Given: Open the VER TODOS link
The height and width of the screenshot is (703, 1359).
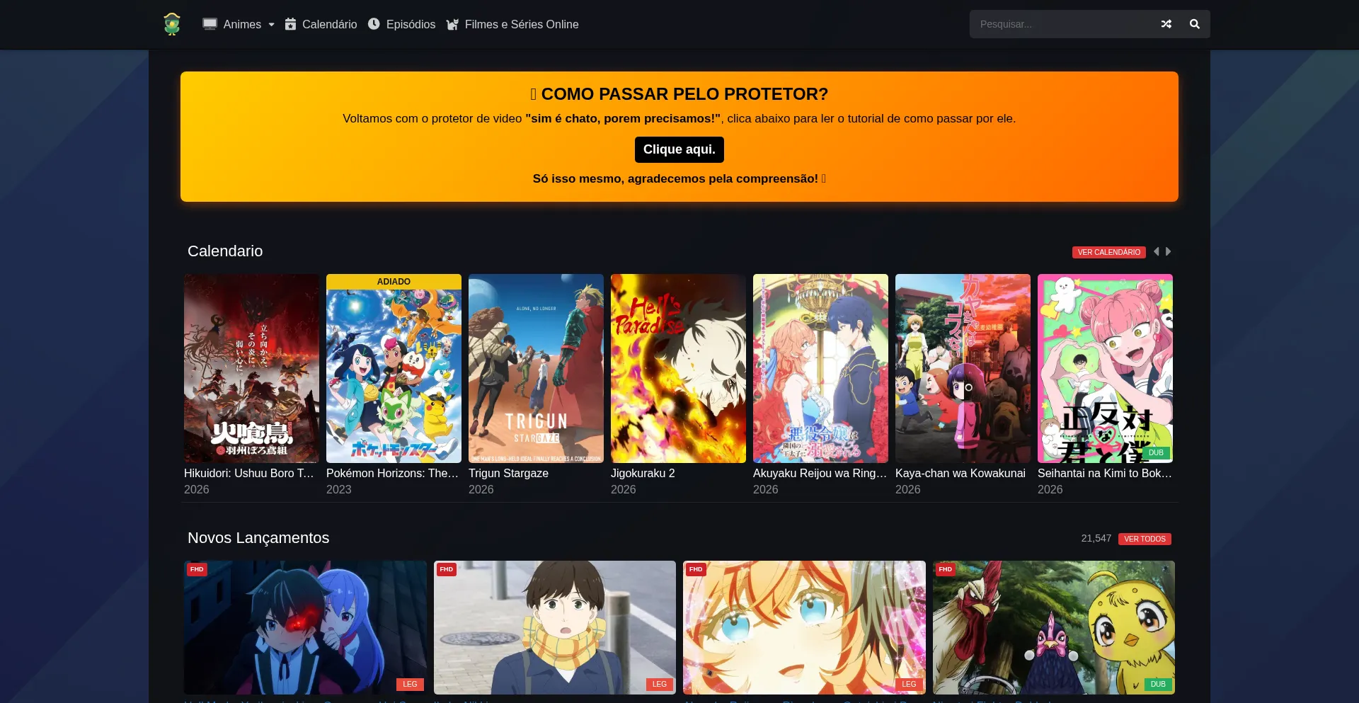Looking at the screenshot, I should (x=1145, y=539).
